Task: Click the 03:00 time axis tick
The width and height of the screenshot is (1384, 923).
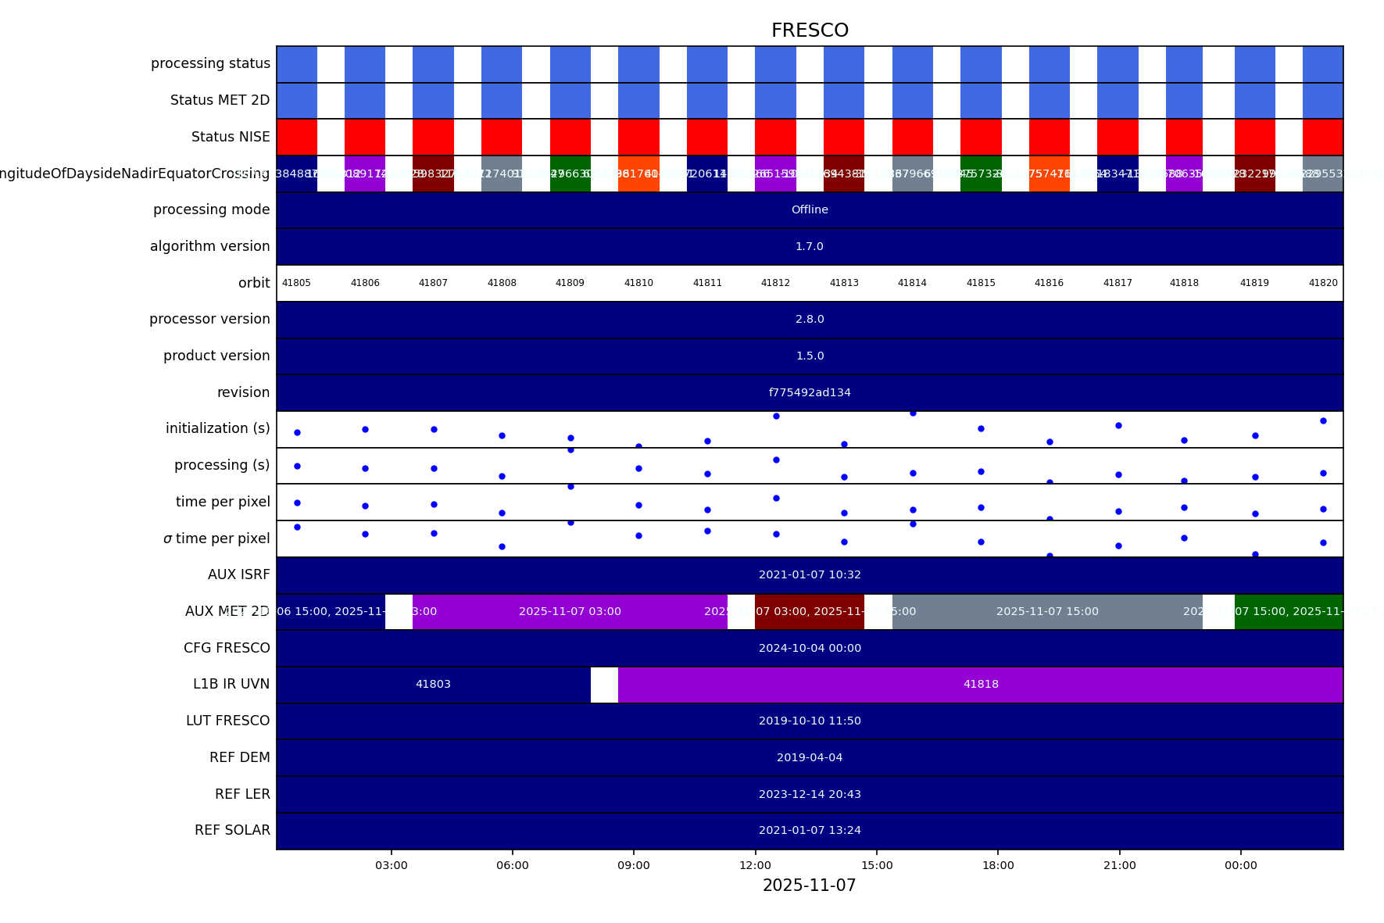Action: (x=391, y=865)
